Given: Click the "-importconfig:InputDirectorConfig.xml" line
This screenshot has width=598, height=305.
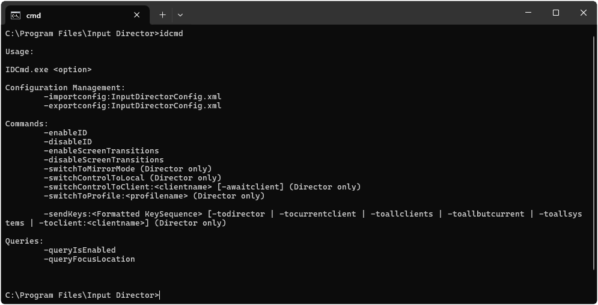Looking at the screenshot, I should (x=133, y=96).
